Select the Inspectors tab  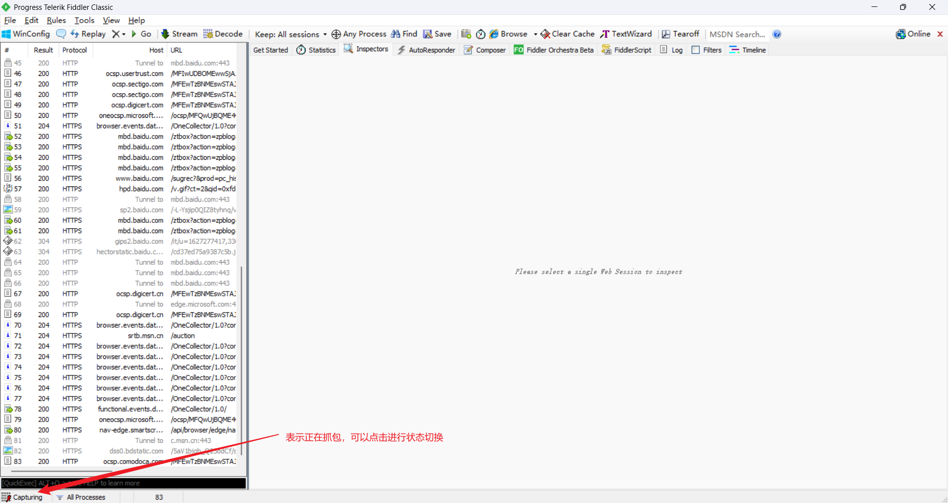366,49
